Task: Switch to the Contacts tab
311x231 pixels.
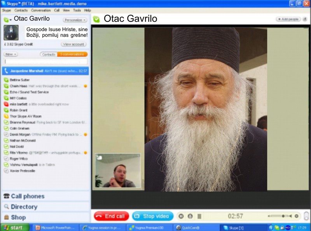Action: pyautogui.click(x=49, y=55)
